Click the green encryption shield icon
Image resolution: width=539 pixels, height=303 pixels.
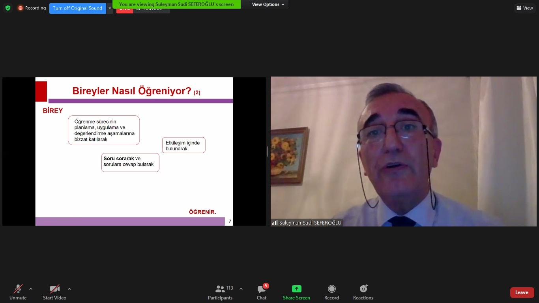pyautogui.click(x=8, y=8)
